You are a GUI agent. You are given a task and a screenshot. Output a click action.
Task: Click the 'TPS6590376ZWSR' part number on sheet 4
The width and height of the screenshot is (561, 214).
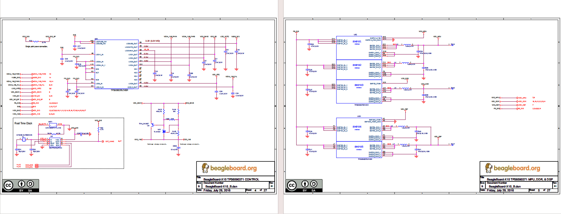(120, 90)
